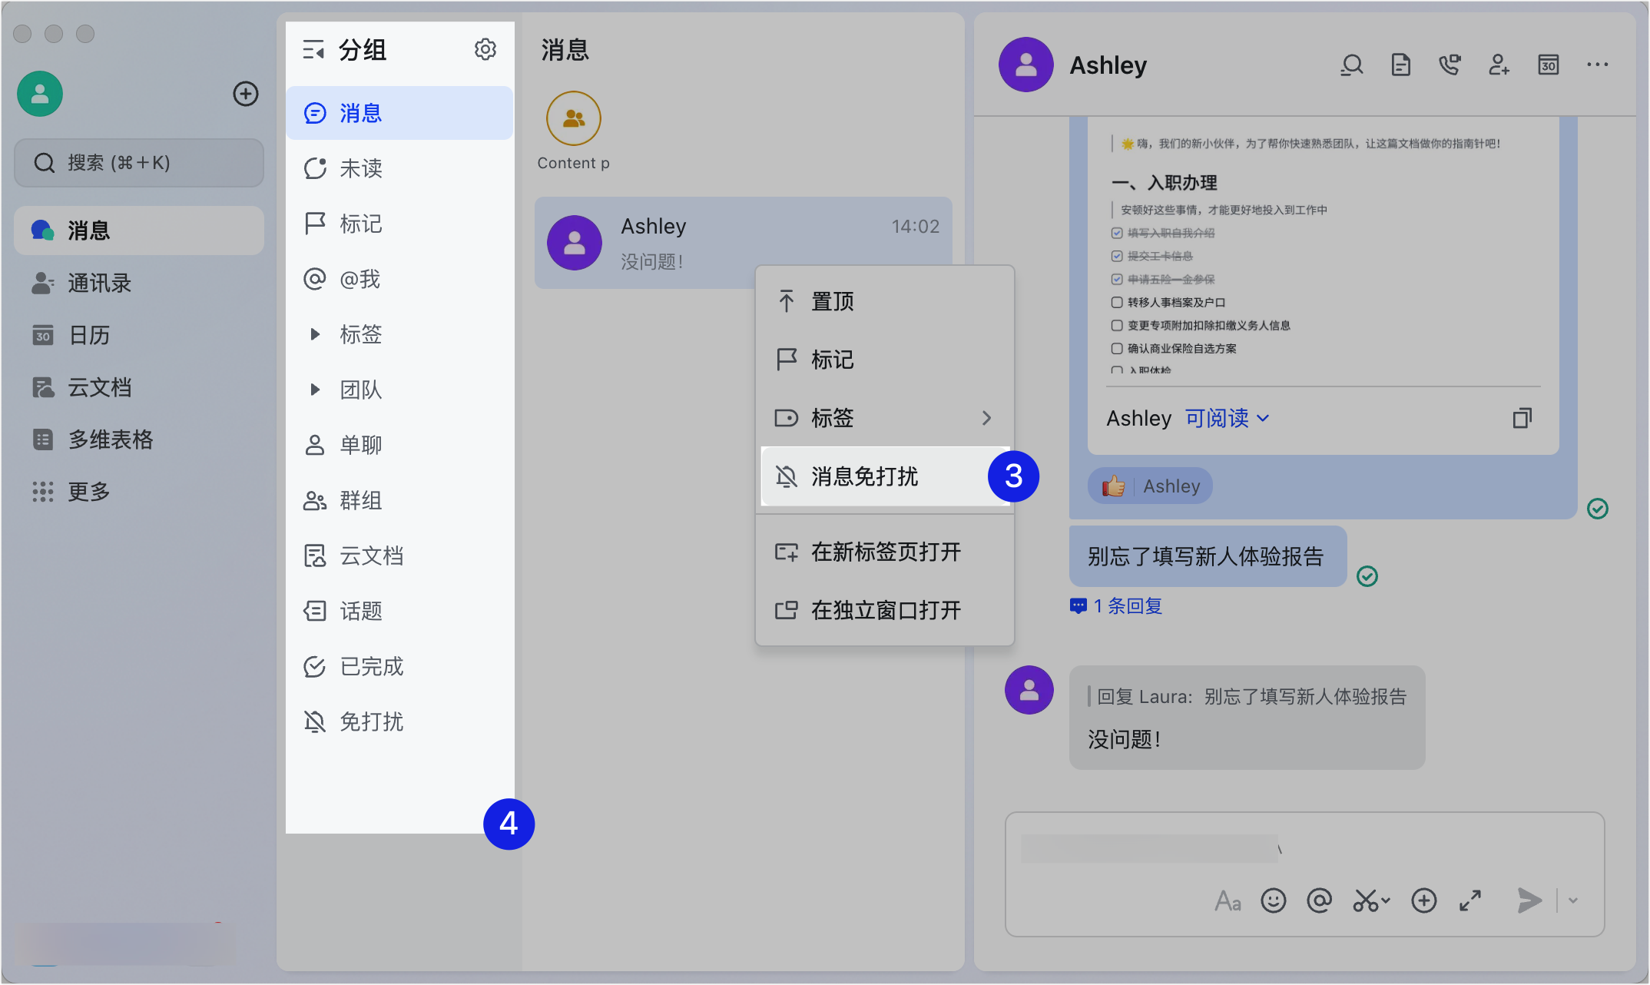Click the 搜索 search field
Viewport: 1650px width, 985px height.
[139, 163]
